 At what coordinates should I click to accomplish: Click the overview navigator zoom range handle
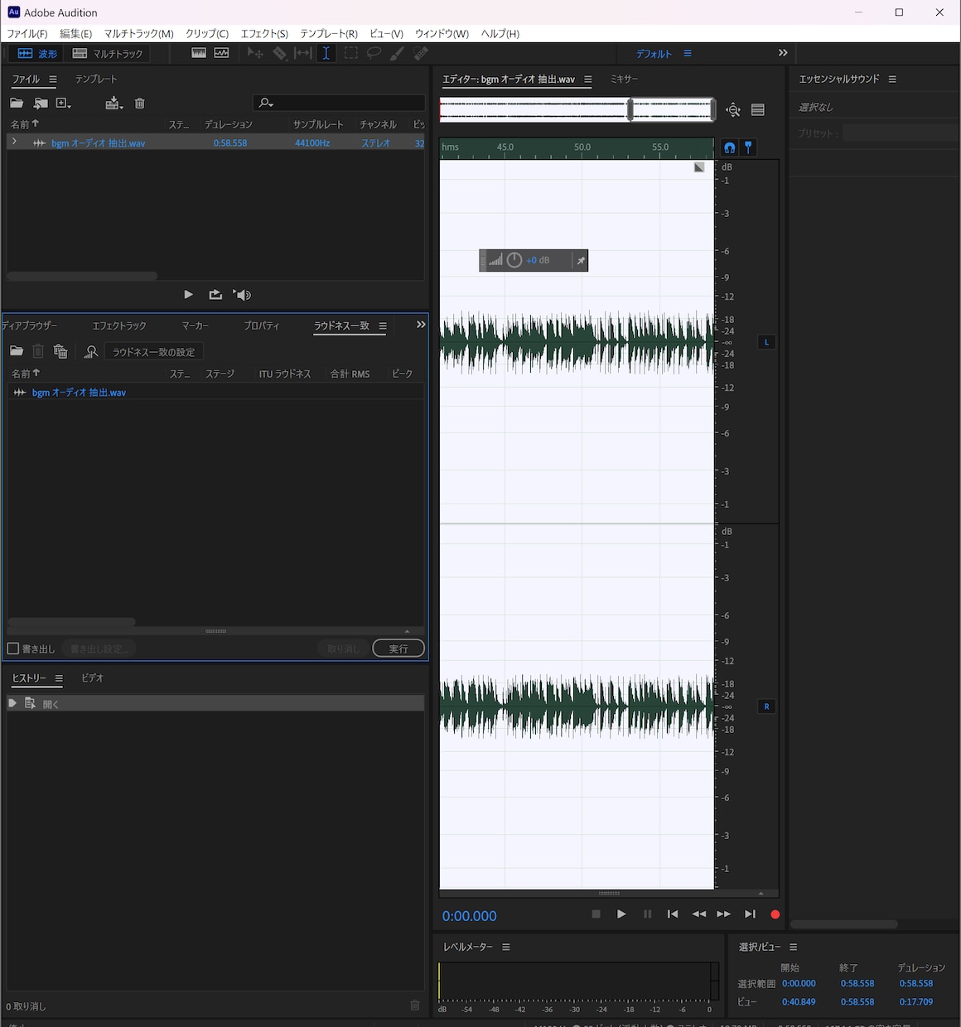[x=630, y=109]
